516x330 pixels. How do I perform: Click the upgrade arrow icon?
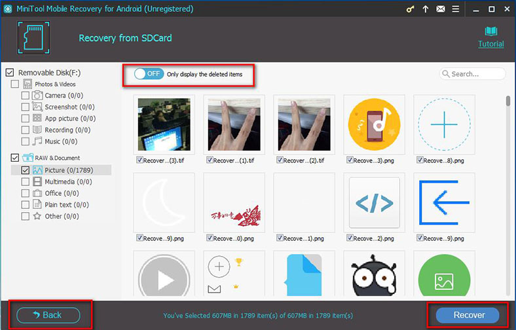pos(426,9)
